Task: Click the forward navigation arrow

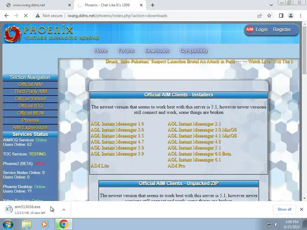Action: tap(16, 16)
